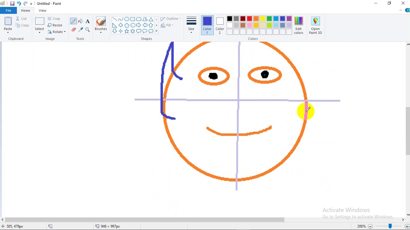Viewport: 410px width, 230px height.
Task: Choose the Right triangle shape
Action: 115,25
